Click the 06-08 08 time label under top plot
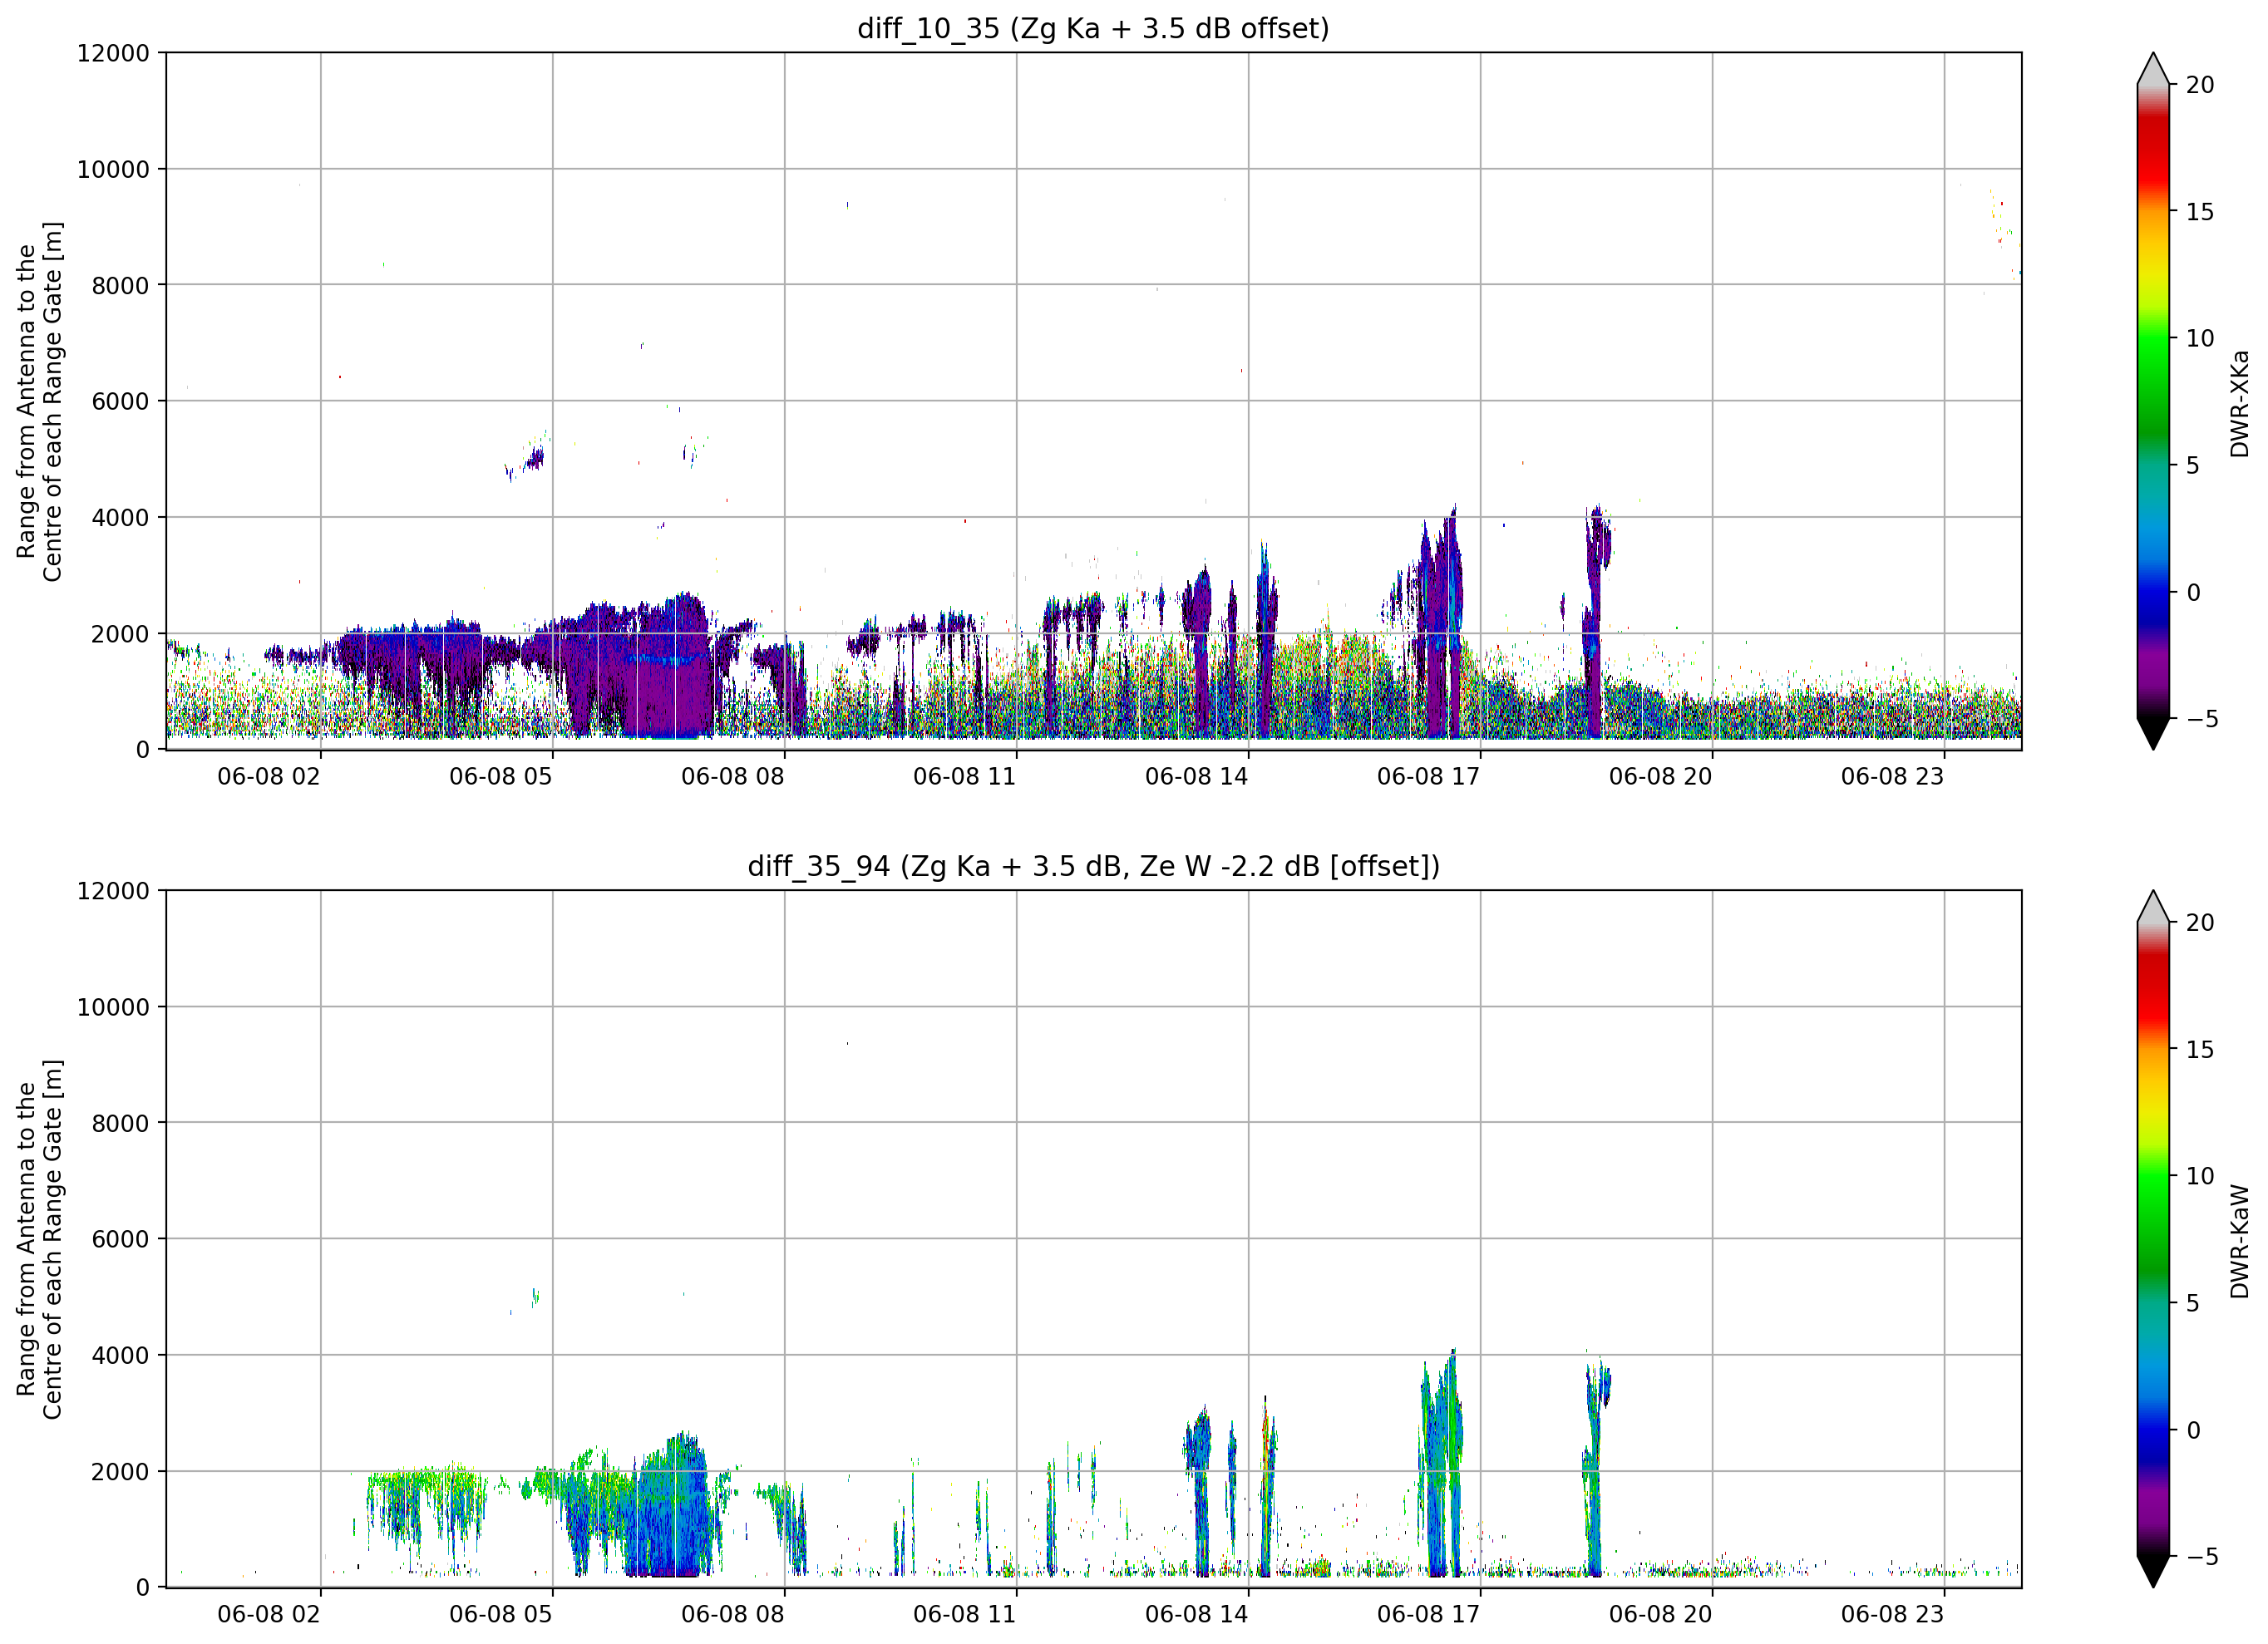The height and width of the screenshot is (1644, 2268). pyautogui.click(x=733, y=777)
